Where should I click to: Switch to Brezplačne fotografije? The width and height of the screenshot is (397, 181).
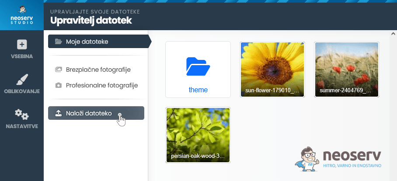point(98,70)
